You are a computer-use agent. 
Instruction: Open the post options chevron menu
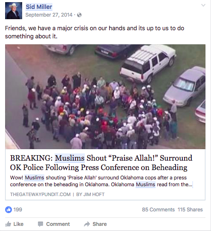(x=203, y=6)
